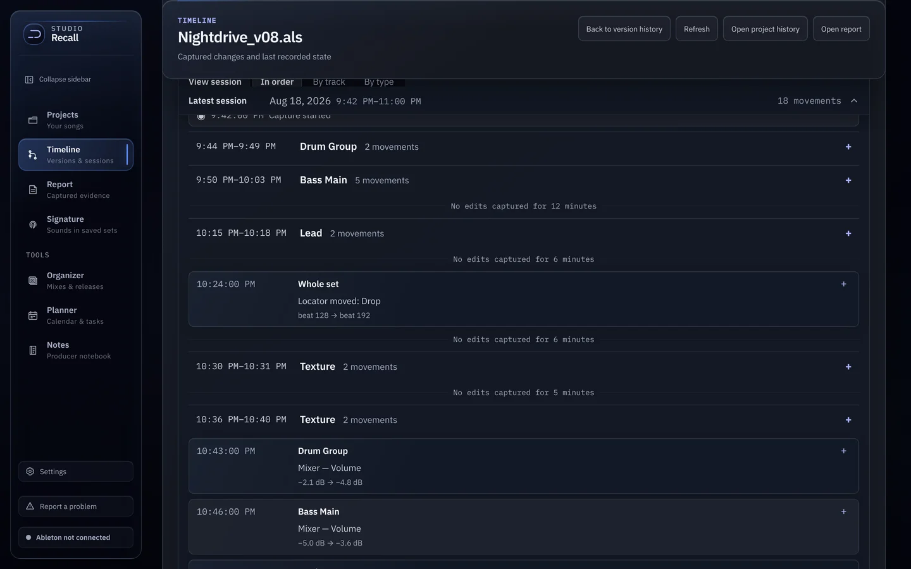Expand the Bass Main 5 movements row
The height and width of the screenshot is (569, 911).
[848, 180]
